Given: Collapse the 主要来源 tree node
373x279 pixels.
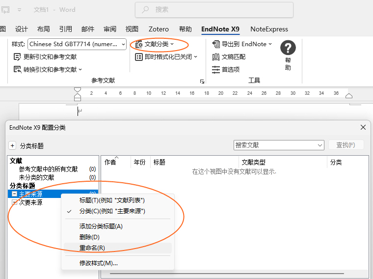Looking at the screenshot, I should [x=14, y=194].
